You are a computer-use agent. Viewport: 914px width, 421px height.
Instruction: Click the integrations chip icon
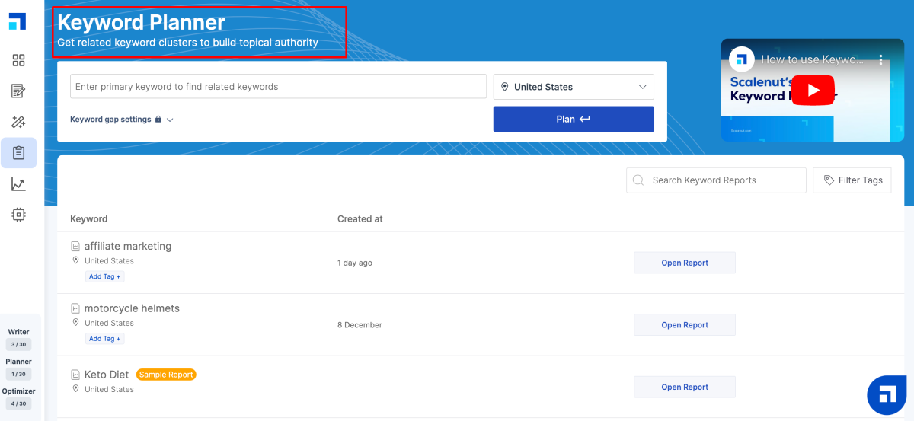18,215
